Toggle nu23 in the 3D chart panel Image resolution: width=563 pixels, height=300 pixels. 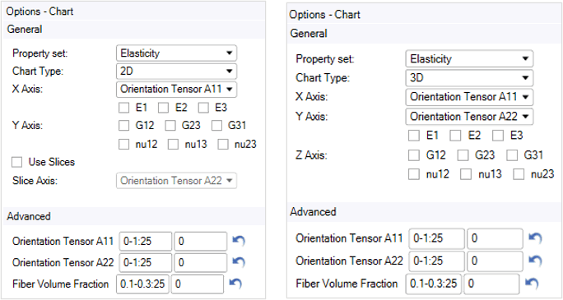coord(519,174)
